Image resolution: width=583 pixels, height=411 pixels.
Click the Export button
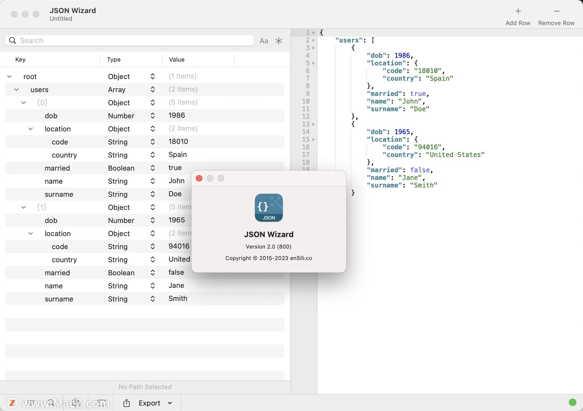pos(149,403)
